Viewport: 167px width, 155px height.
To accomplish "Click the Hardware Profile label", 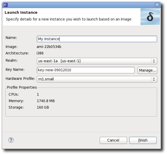I will click(20, 79).
